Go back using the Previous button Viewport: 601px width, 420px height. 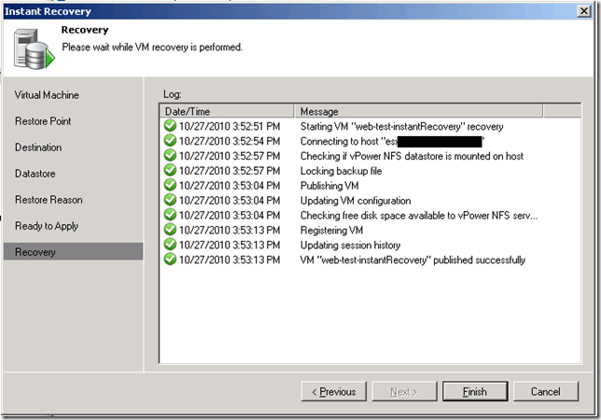[x=333, y=392]
